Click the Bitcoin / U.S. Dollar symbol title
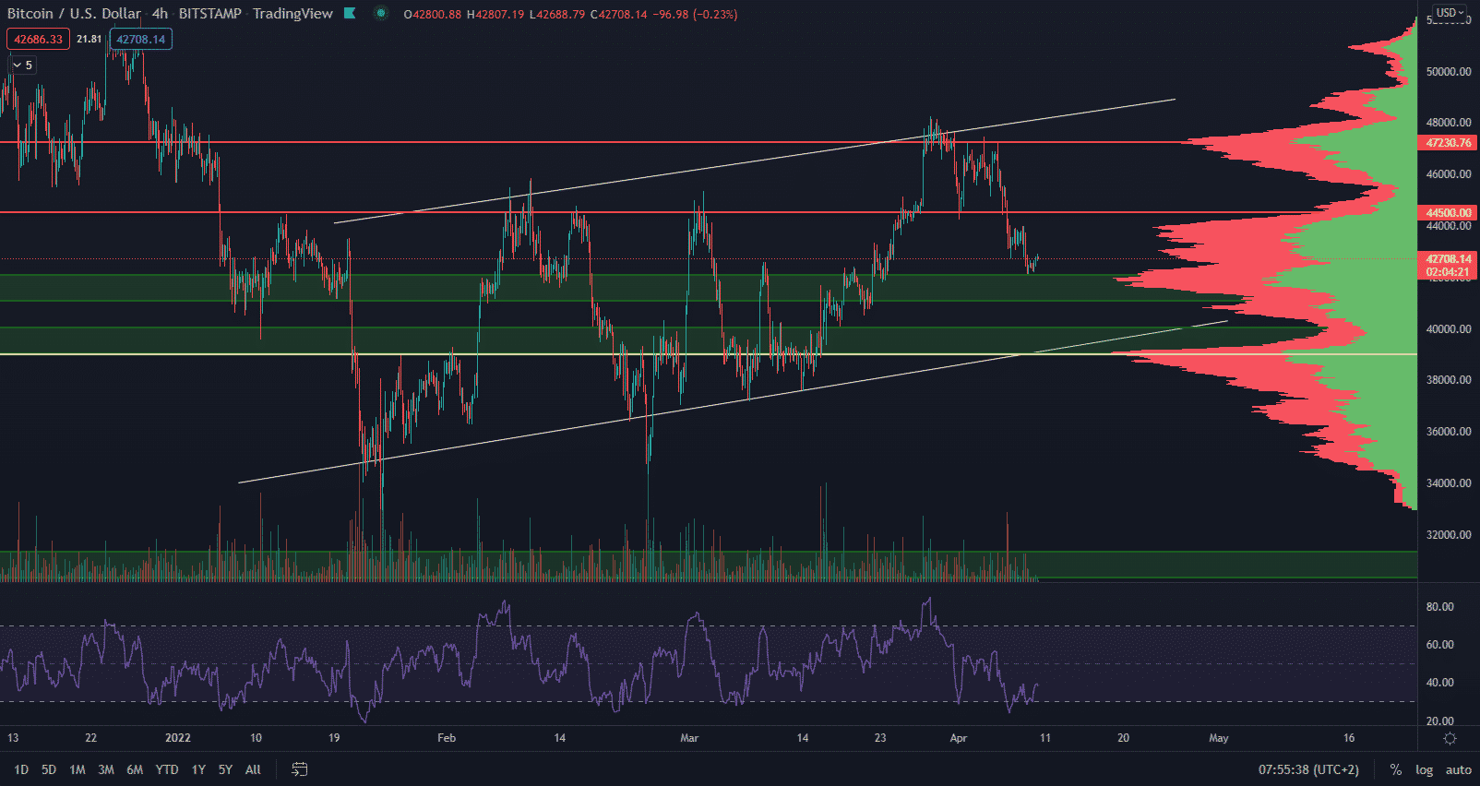This screenshot has width=1480, height=786. (x=74, y=14)
